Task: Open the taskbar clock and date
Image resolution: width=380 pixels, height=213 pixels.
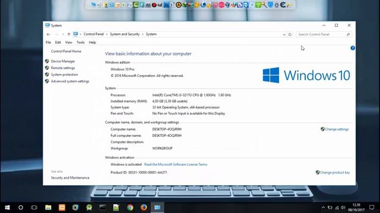Action: (x=356, y=208)
